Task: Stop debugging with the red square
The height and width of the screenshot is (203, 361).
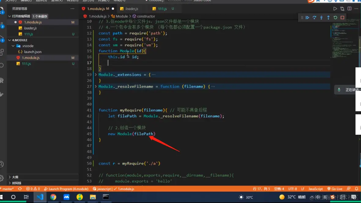Action: (342, 17)
